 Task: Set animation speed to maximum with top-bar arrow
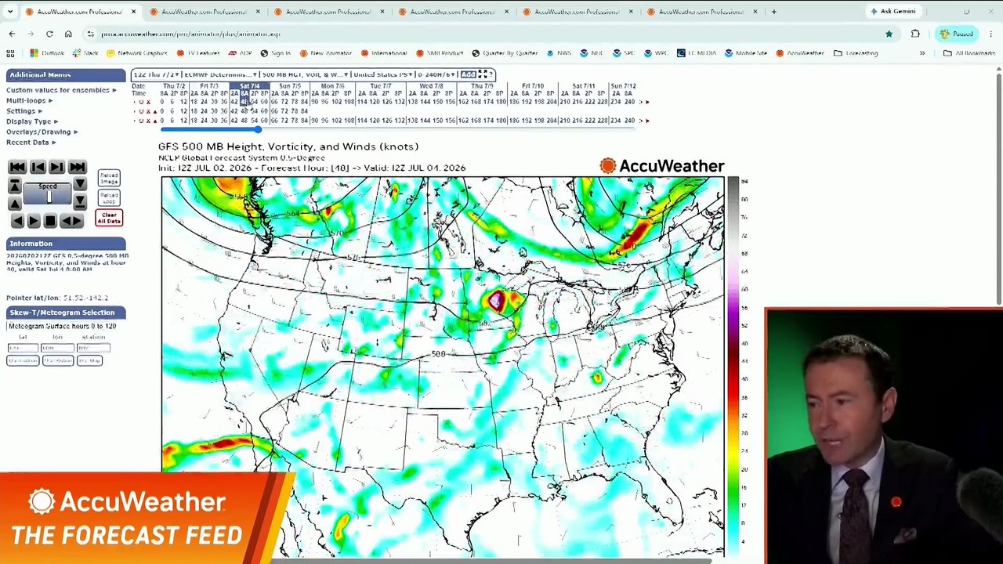click(x=14, y=186)
